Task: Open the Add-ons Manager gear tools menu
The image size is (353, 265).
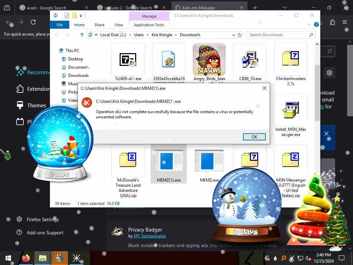Action: click(329, 73)
